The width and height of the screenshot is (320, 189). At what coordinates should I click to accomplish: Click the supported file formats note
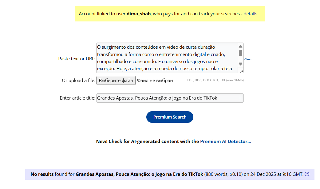[215, 80]
